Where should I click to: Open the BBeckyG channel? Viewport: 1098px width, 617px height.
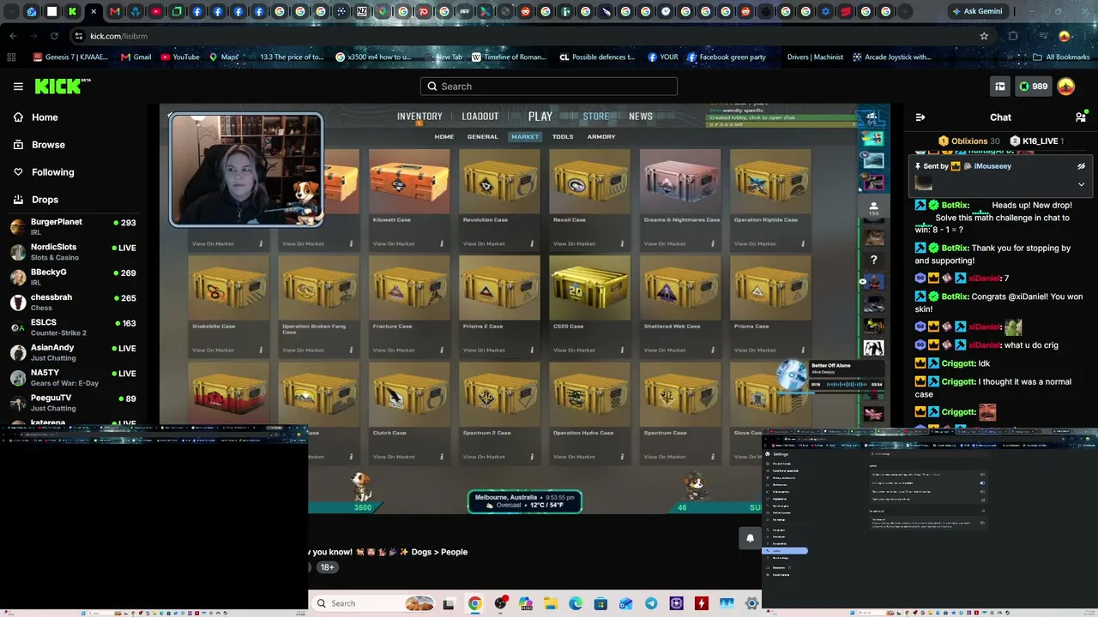pyautogui.click(x=73, y=277)
